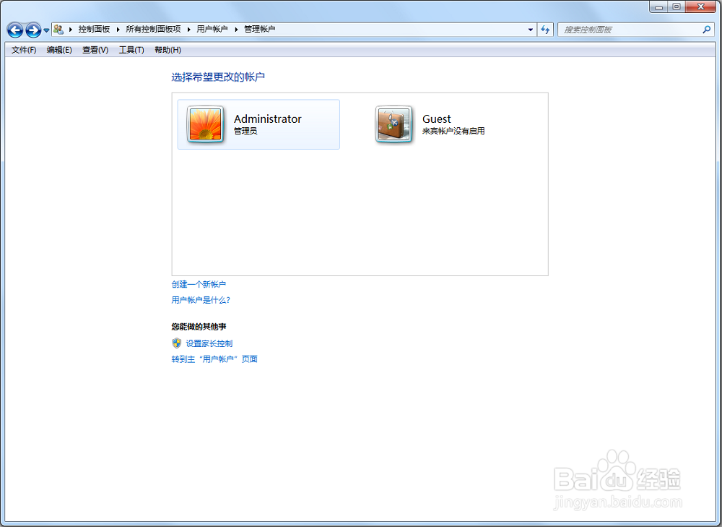
Task: Open the 查看 menu
Action: coord(95,50)
